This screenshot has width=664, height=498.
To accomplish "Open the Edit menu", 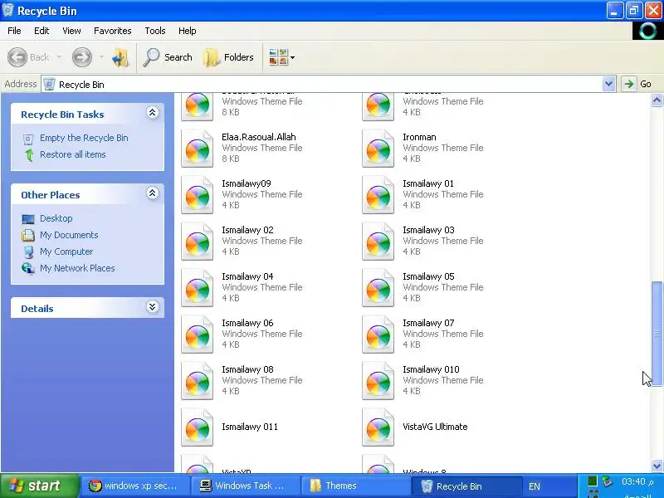I will tap(41, 31).
